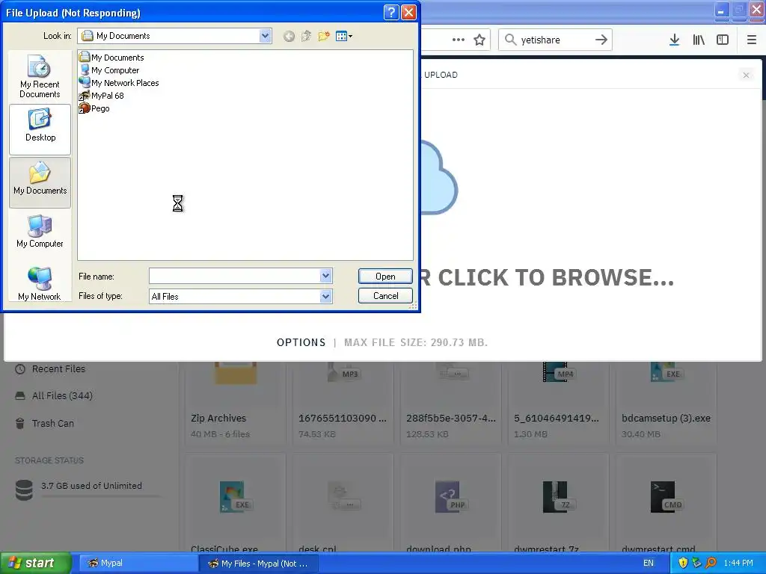This screenshot has height=574, width=766.
Task: Select My Network Places in file list
Action: (x=119, y=83)
